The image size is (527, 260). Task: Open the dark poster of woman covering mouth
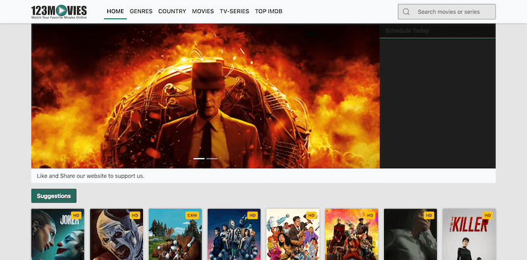coord(410,234)
